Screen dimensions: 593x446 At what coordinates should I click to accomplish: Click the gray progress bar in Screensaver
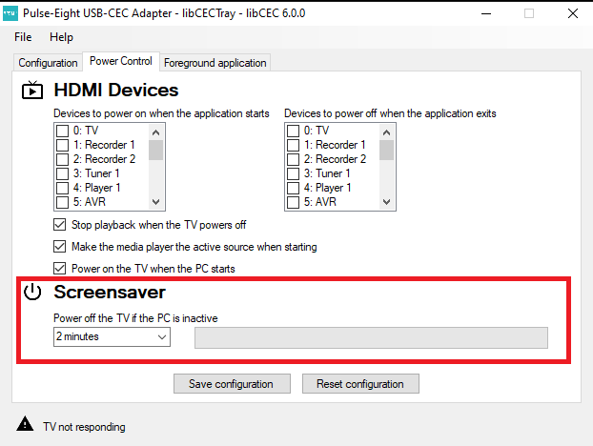point(371,338)
